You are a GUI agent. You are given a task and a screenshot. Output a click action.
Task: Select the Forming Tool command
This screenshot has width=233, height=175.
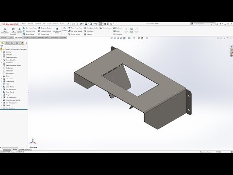75,28
